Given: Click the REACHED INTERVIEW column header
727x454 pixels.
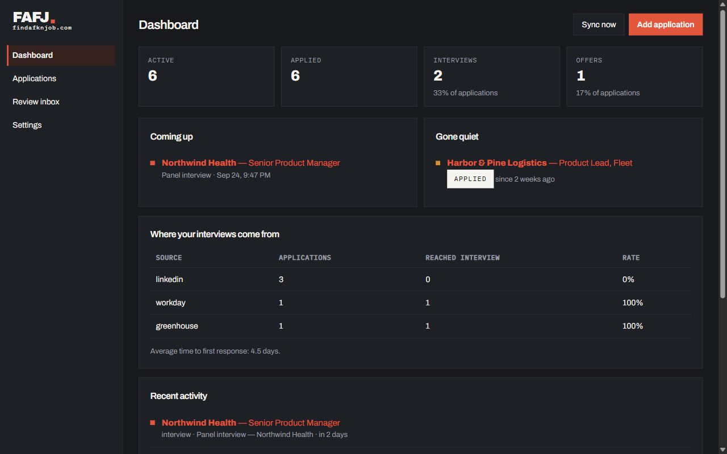Looking at the screenshot, I should [x=463, y=258].
